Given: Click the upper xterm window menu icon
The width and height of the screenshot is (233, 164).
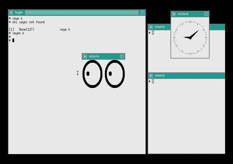Looking at the screenshot, I should (151, 27).
